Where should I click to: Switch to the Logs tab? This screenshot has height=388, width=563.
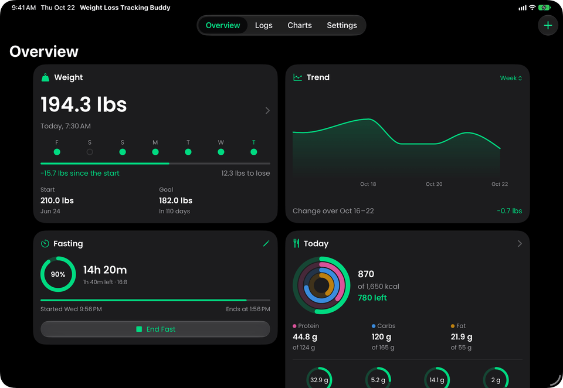[x=263, y=25]
